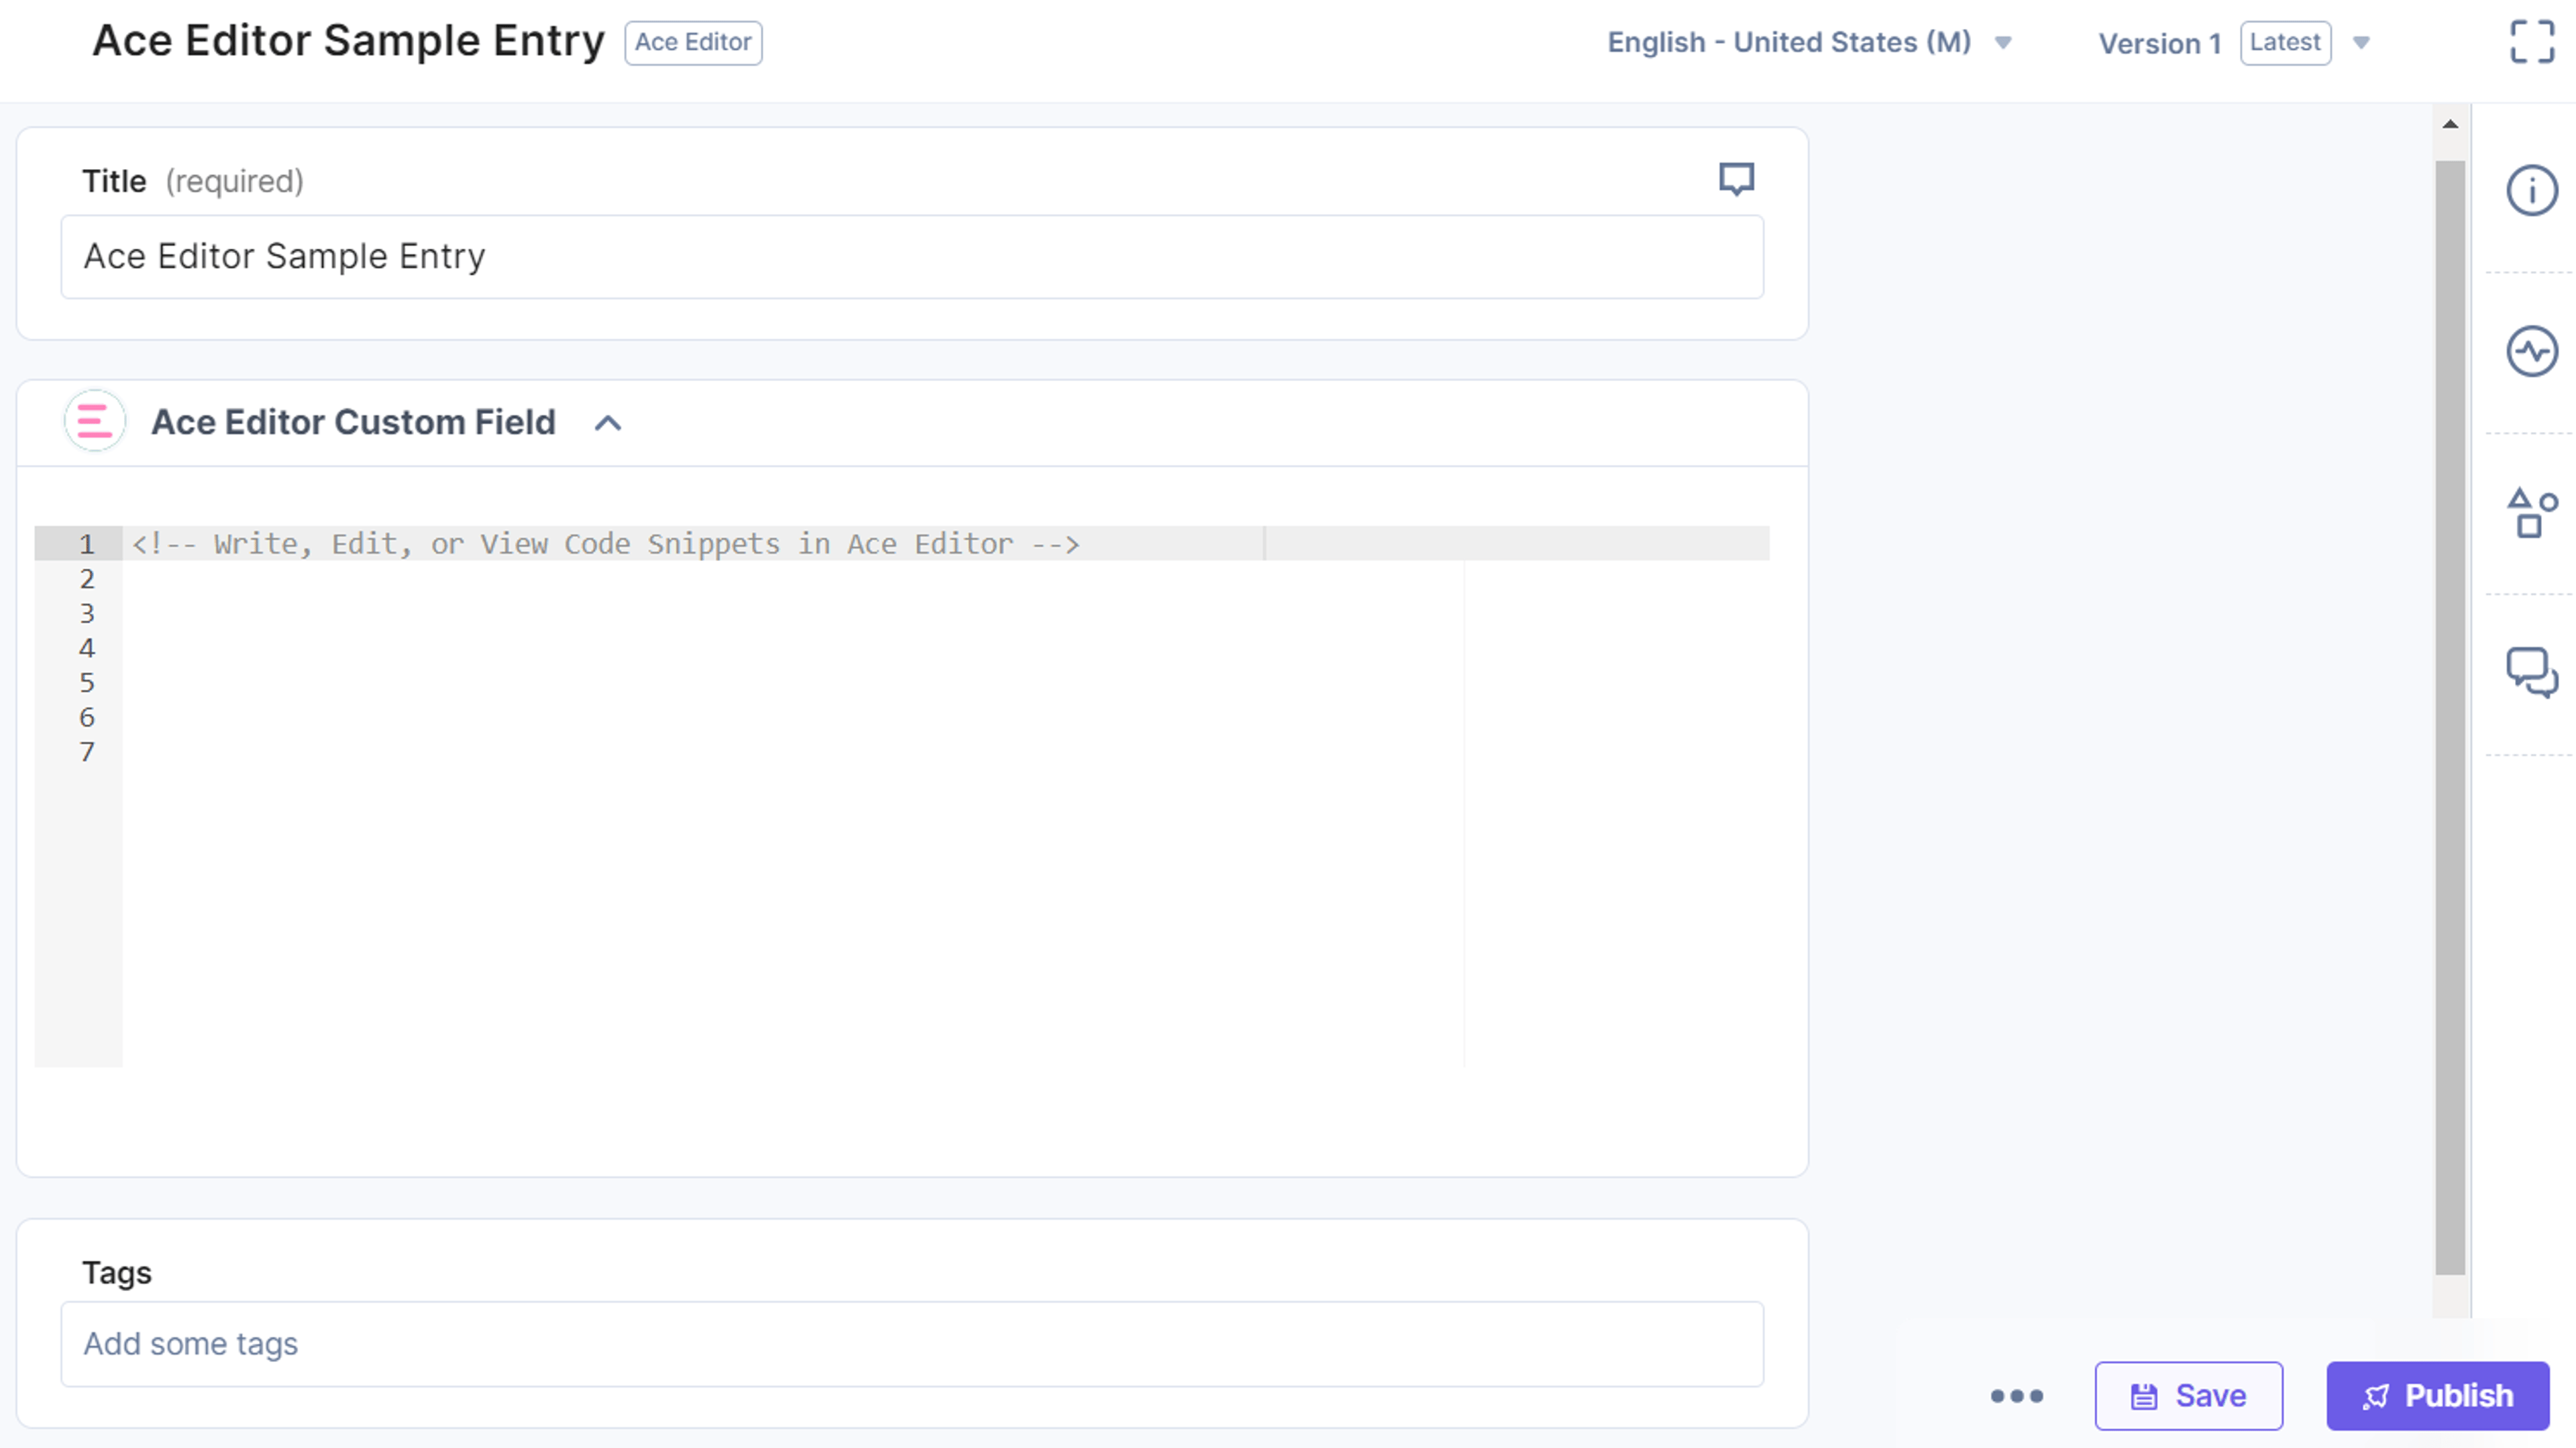Click the Ace Editor content type badge
Image resolution: width=2576 pixels, height=1448 pixels.
click(x=693, y=43)
